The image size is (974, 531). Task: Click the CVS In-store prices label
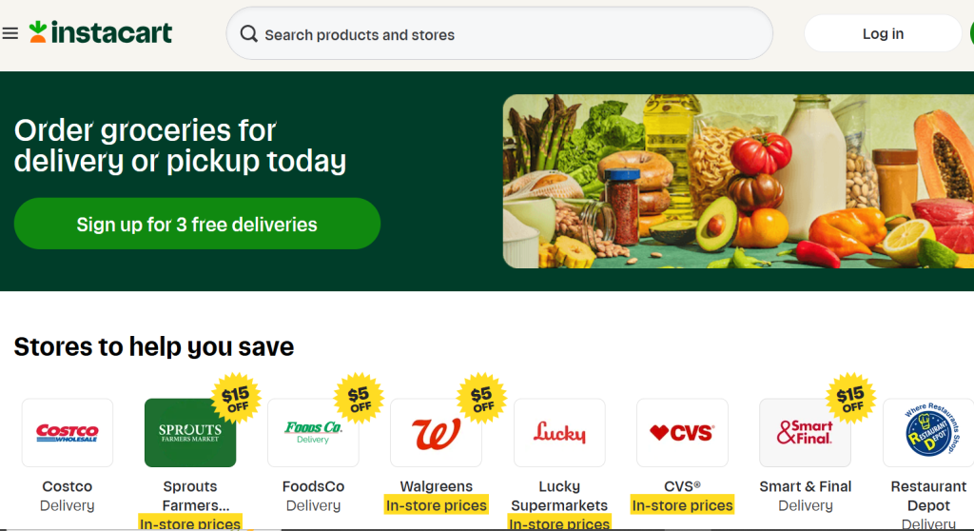(x=682, y=505)
